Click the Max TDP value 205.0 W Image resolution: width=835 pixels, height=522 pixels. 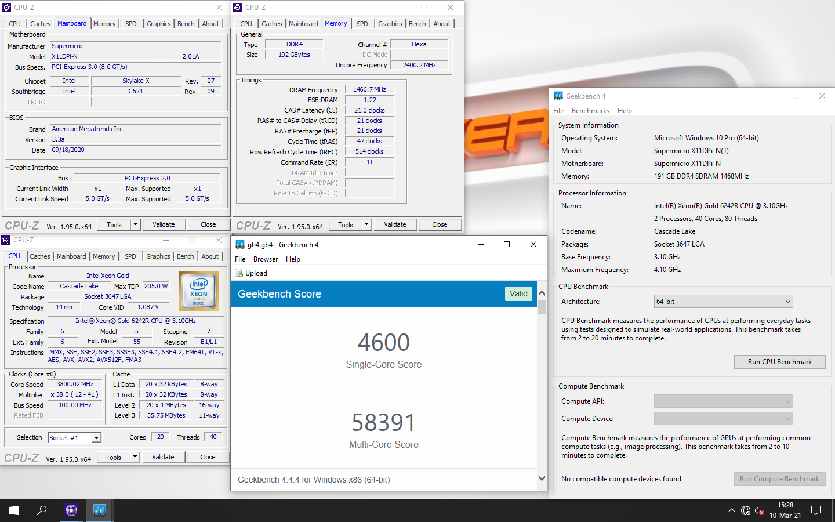tap(156, 286)
